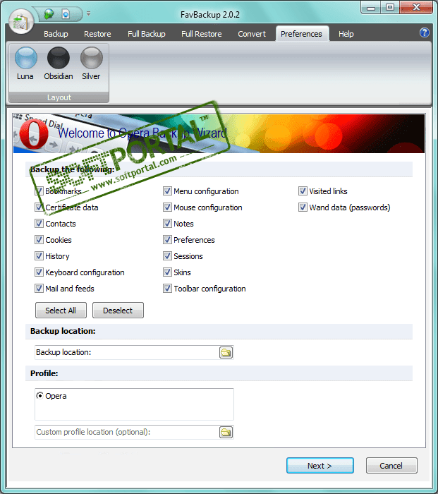Click the Cancel button
The height and width of the screenshot is (494, 438).
coord(391,466)
